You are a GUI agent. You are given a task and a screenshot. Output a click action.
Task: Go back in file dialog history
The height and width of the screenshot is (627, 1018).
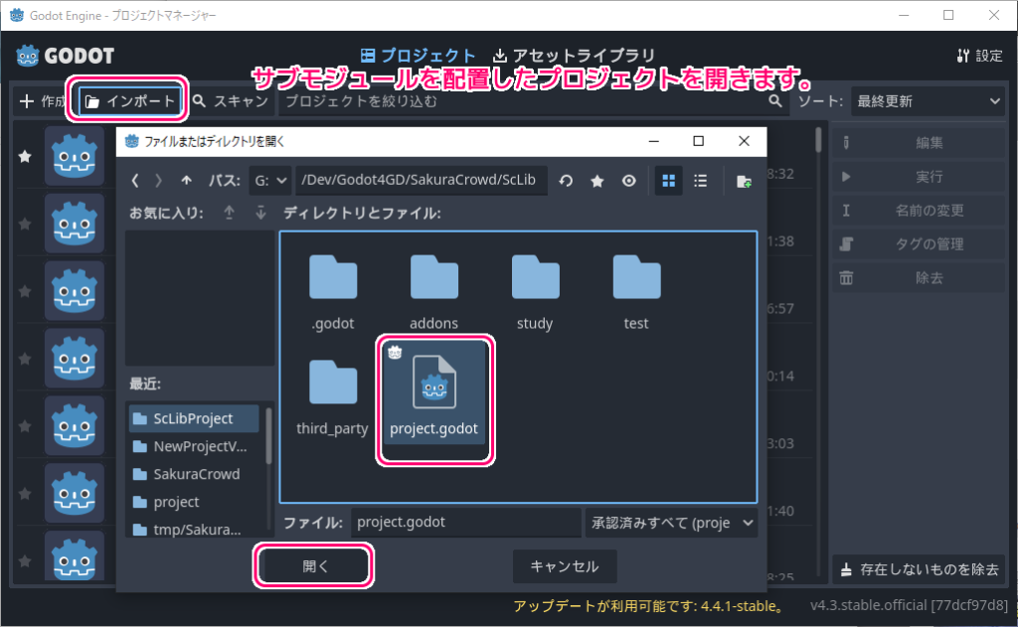135,181
